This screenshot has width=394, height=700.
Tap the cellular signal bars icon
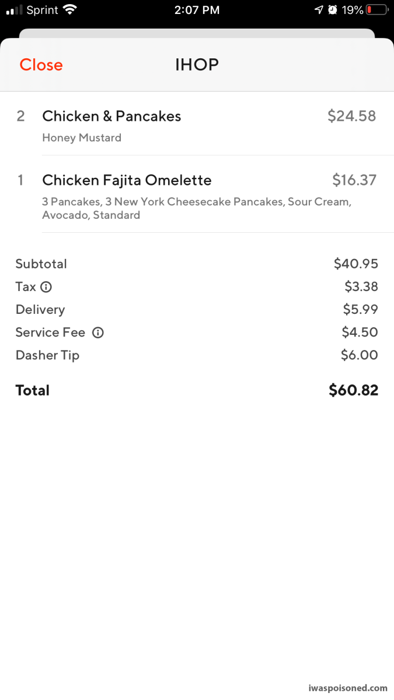point(14,10)
